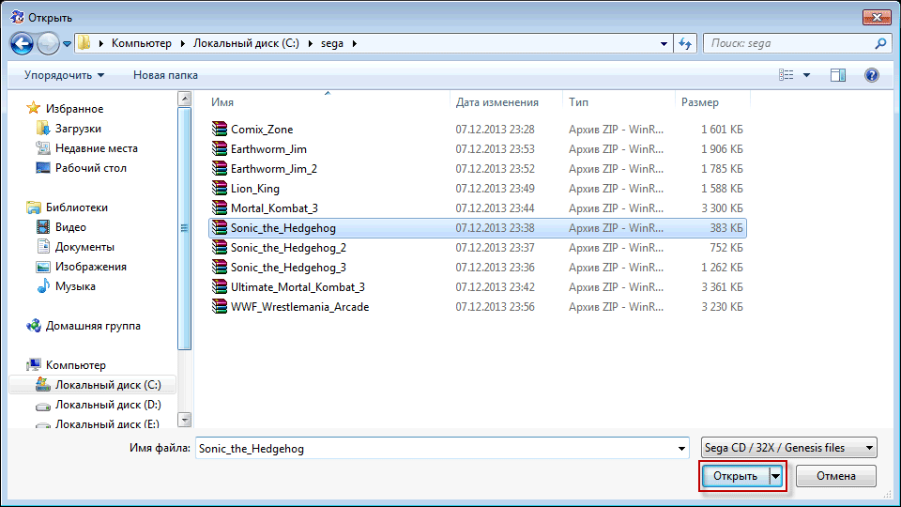Expand the view mode dropdown arrow
901x507 pixels.
(x=806, y=75)
